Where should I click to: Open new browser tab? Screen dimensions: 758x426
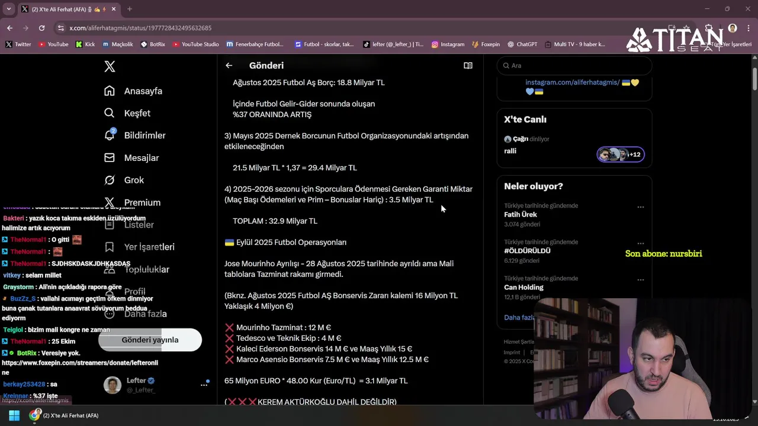pos(130,9)
